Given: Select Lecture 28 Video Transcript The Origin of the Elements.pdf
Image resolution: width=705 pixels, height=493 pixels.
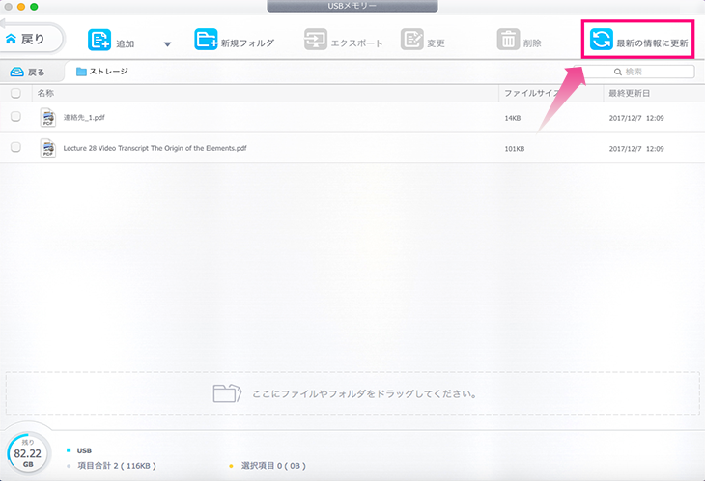Looking at the screenshot, I should pyautogui.click(x=155, y=148).
